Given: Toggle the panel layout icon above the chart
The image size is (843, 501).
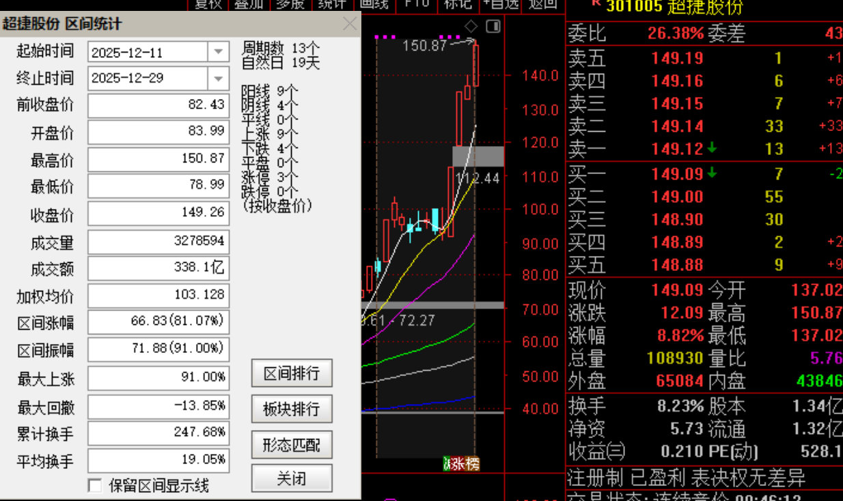Looking at the screenshot, I should tap(493, 27).
